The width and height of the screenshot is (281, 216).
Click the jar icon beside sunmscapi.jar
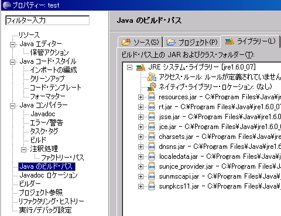(152, 176)
